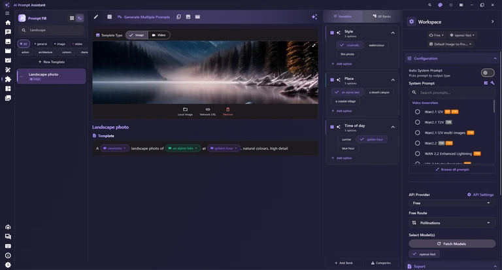Screen dimensions: 502x270
Task: Open the Default Image-to-Pro... dropdown
Action: (x=450, y=44)
